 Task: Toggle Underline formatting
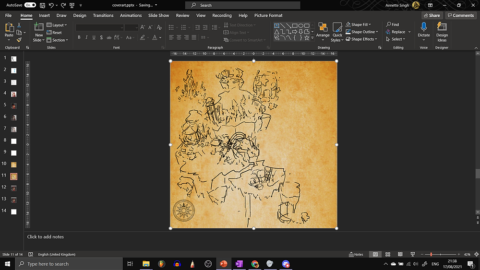94,37
